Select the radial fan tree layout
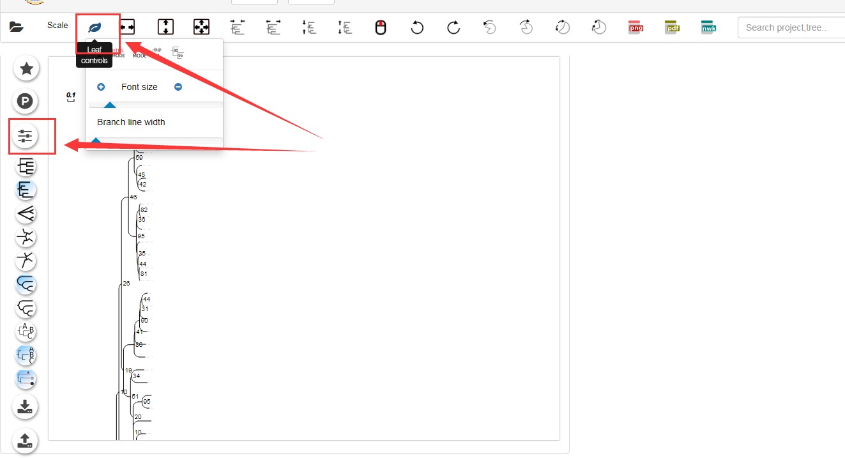 pos(26,213)
